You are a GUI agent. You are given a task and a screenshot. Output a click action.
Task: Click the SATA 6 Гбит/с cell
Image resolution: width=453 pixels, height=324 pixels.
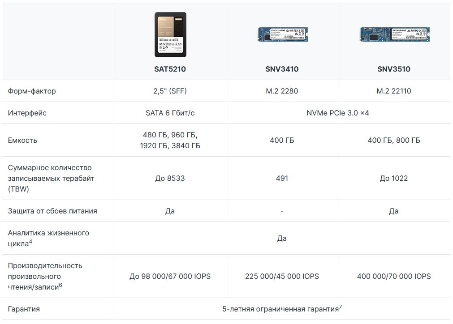click(170, 113)
